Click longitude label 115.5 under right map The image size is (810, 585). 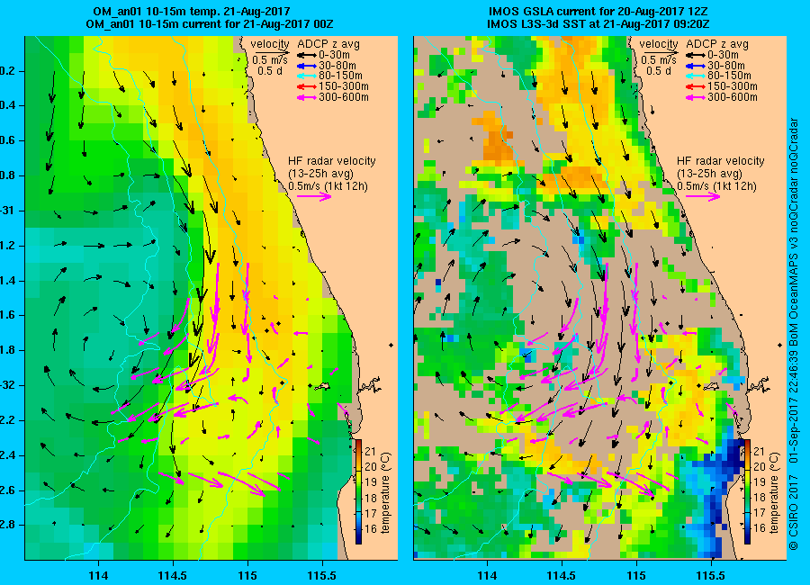pyautogui.click(x=711, y=575)
